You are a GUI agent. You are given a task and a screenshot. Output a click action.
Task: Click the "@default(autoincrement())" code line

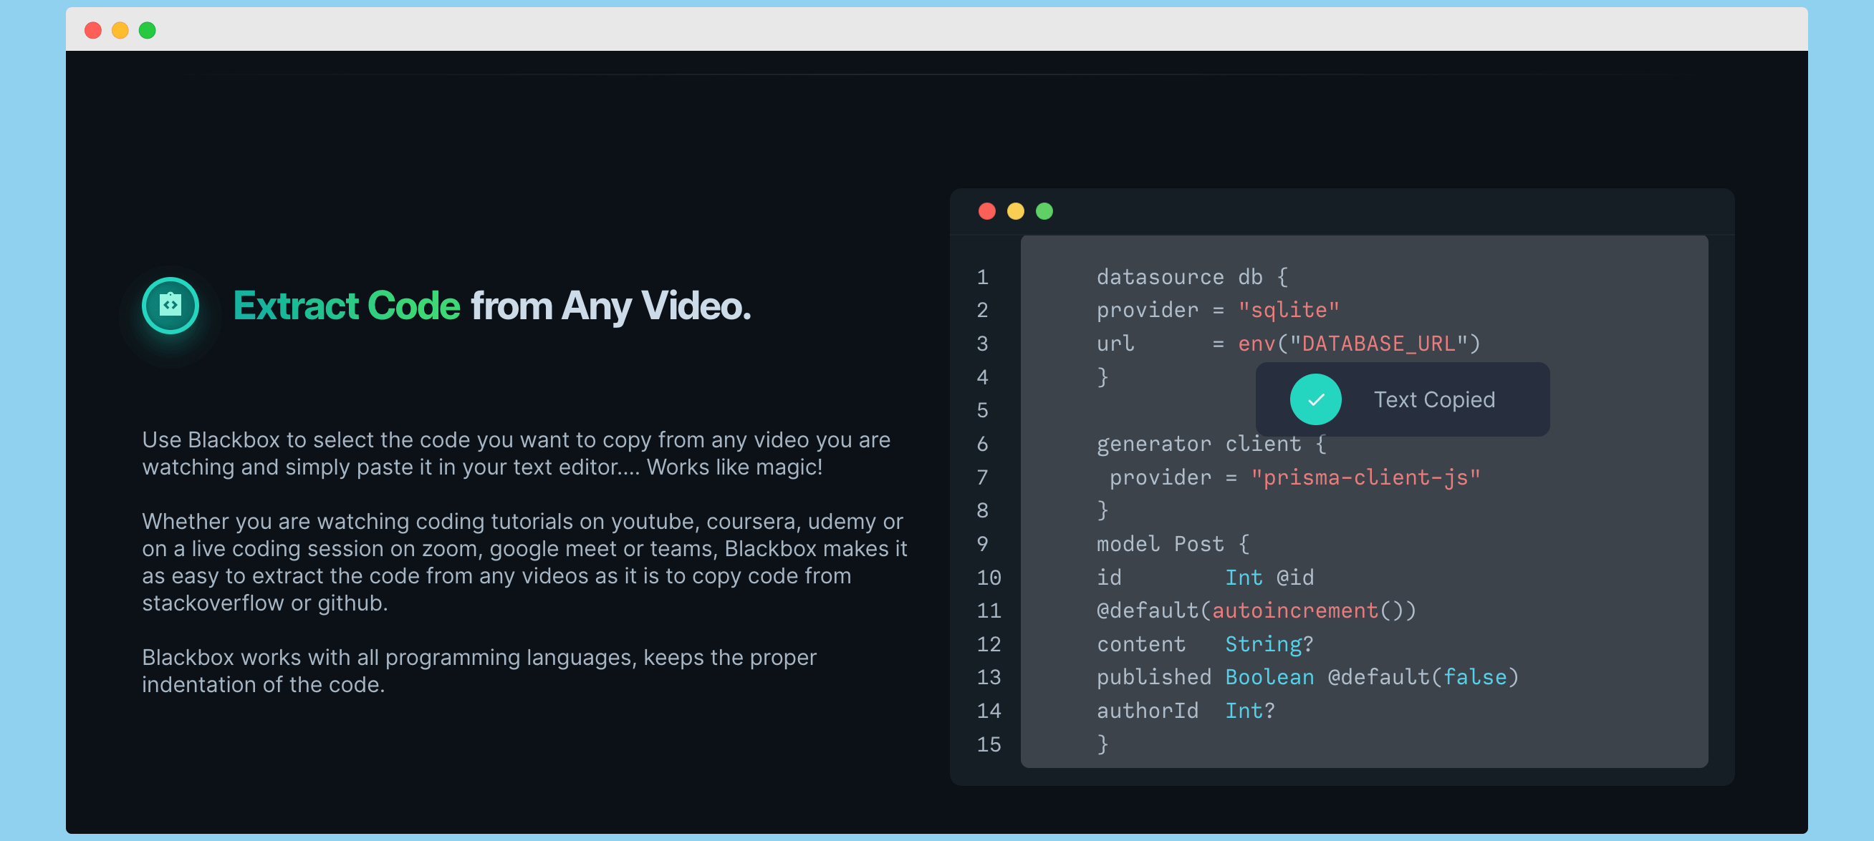click(x=1256, y=611)
